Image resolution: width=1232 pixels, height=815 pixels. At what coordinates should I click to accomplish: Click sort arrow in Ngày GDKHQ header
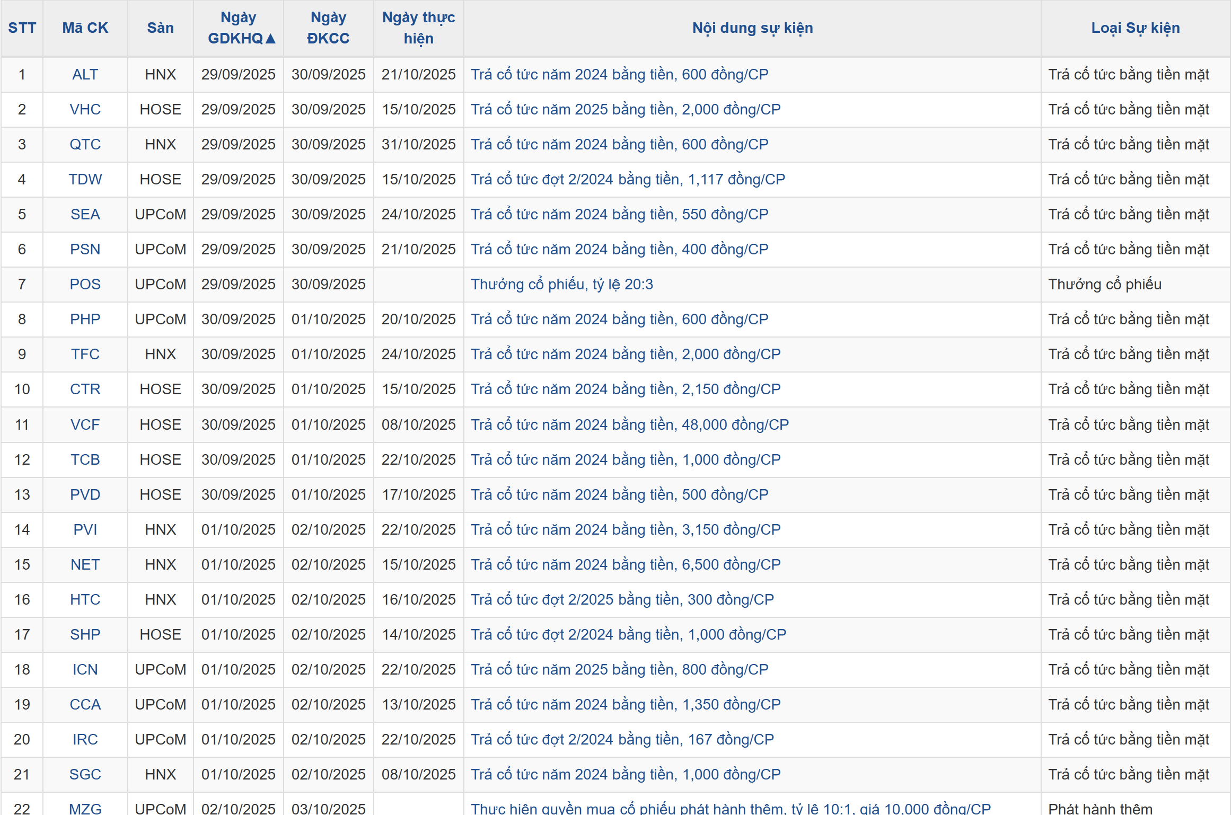pos(270,39)
